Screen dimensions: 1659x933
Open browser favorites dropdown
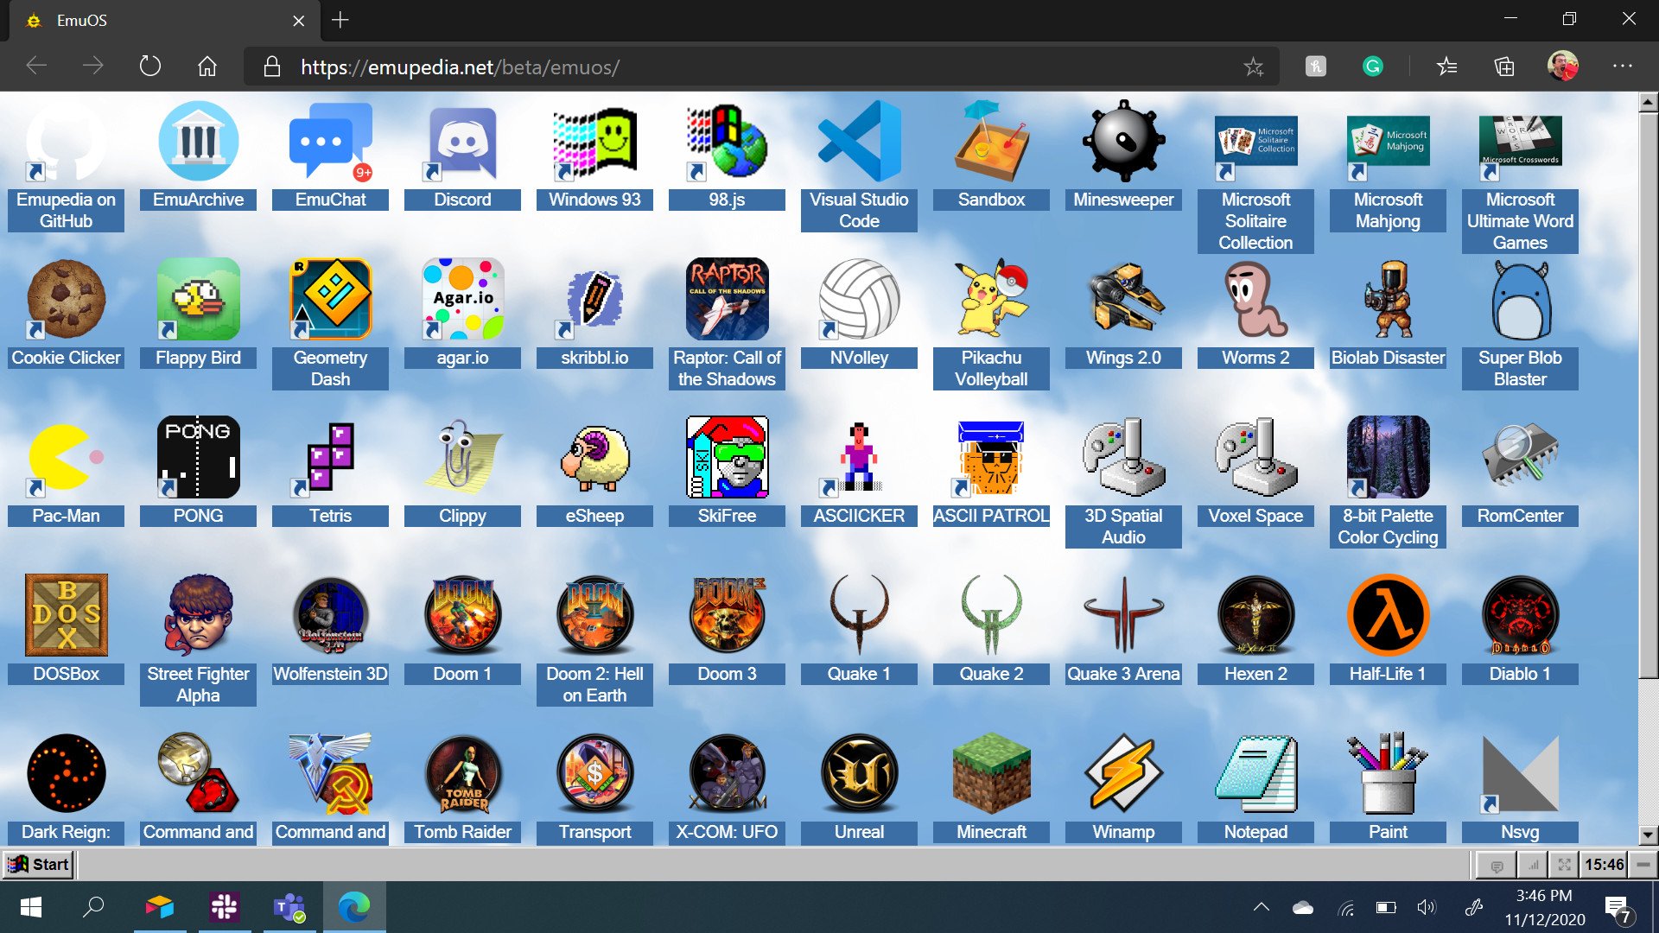[x=1446, y=67]
